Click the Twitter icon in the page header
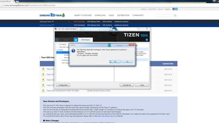The height and width of the screenshot is (123, 219). 177,9
